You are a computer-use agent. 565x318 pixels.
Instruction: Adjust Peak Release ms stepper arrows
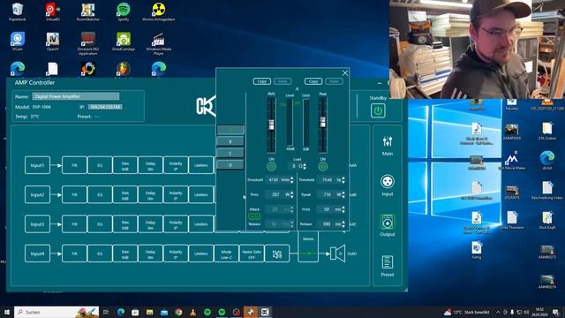[x=343, y=223]
